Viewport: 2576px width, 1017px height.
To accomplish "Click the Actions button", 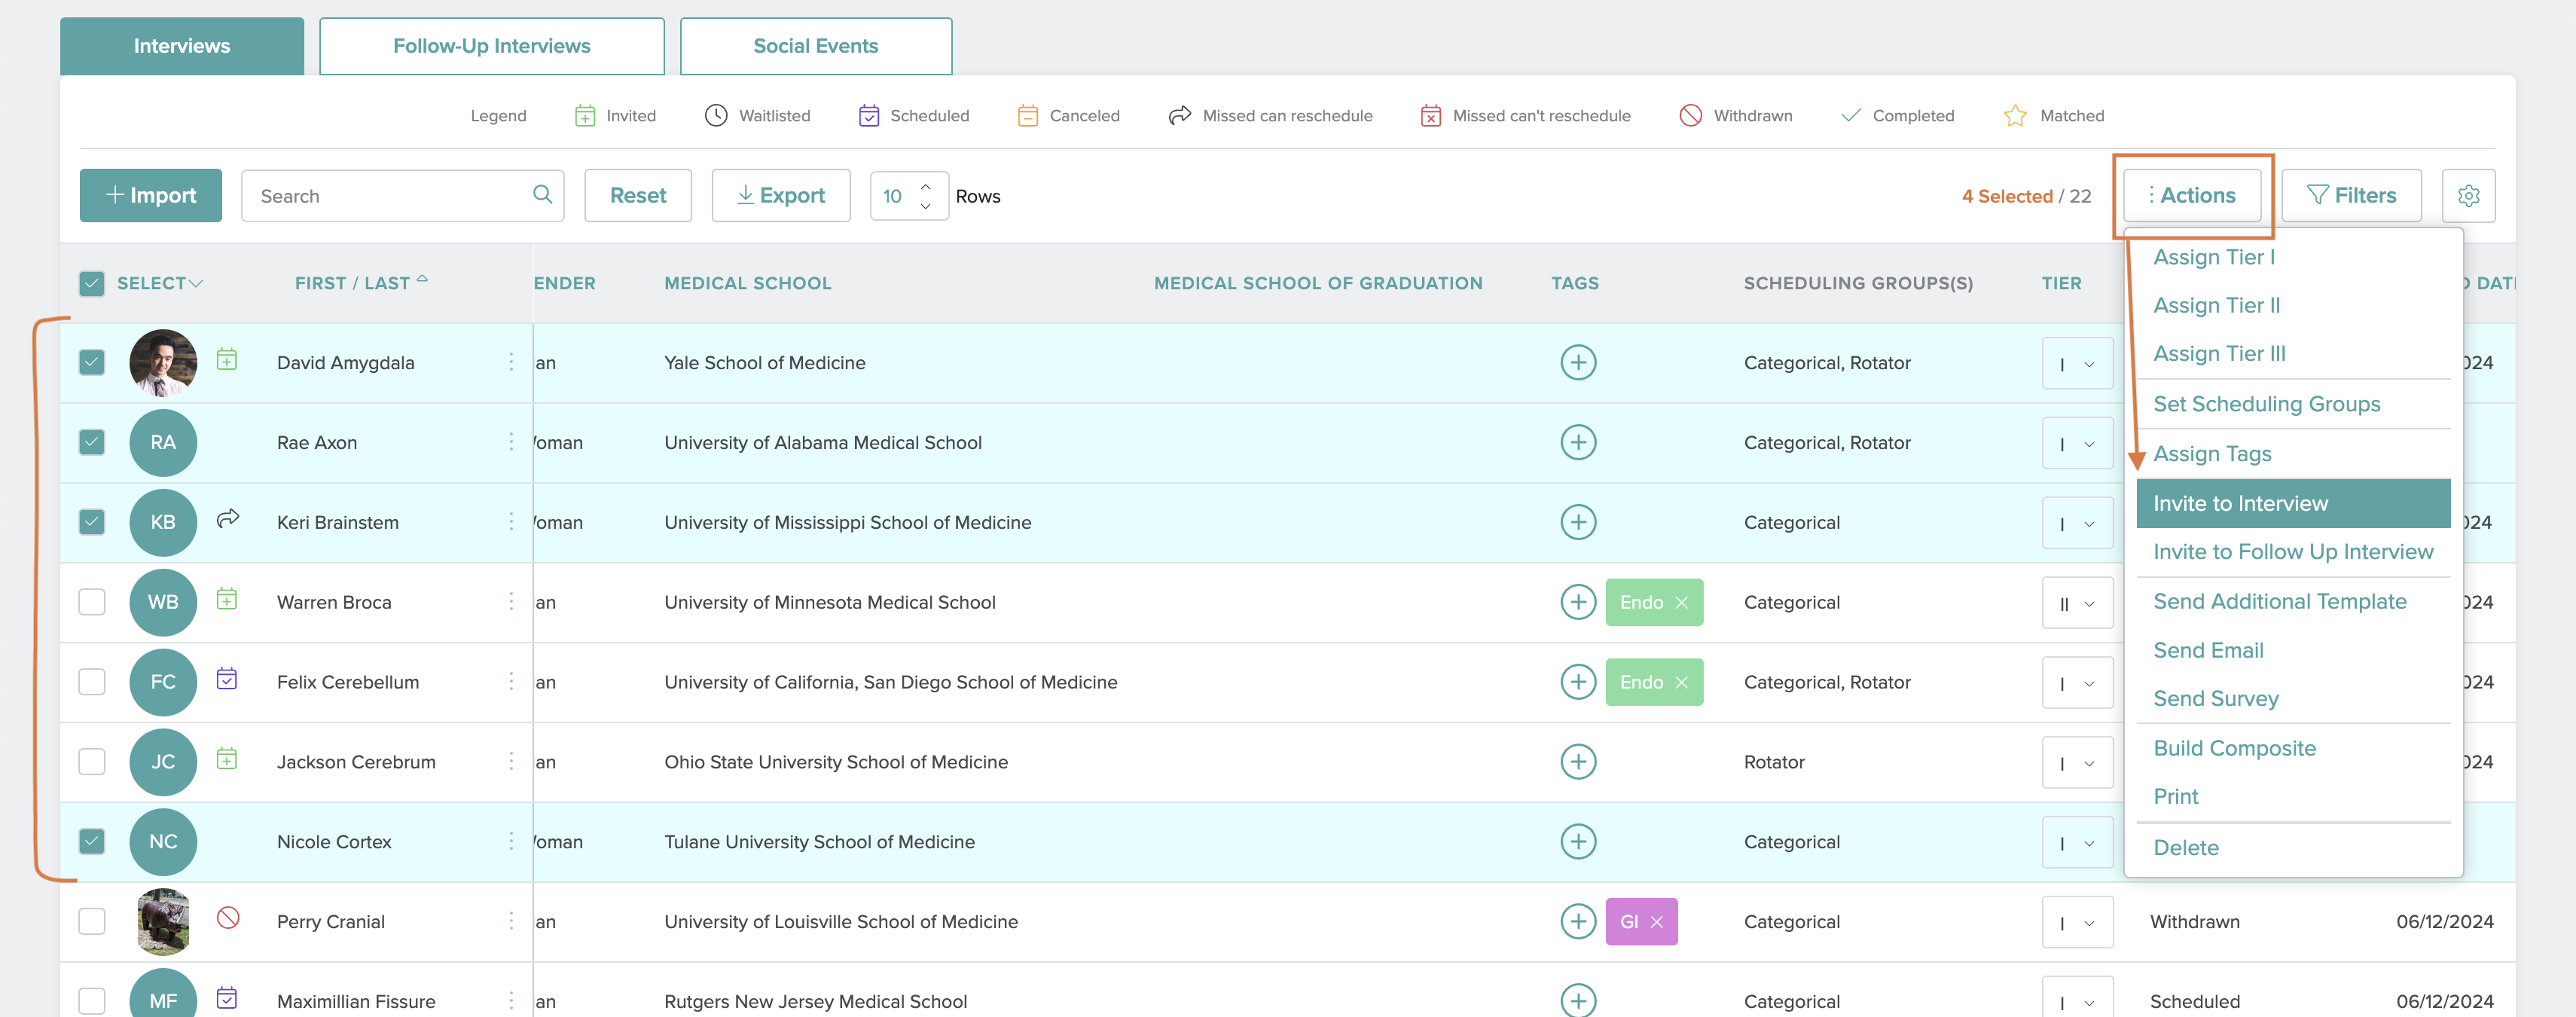I will point(2192,195).
